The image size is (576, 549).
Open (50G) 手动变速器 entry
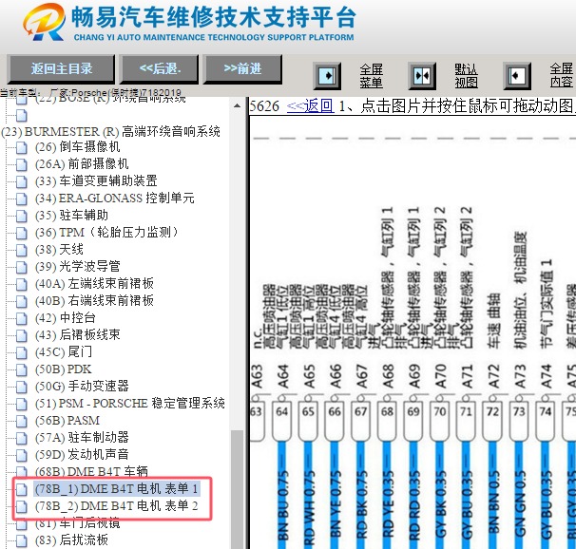click(82, 387)
